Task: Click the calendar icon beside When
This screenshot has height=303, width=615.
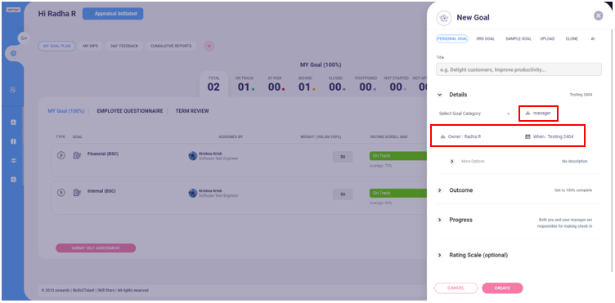Action: (x=527, y=136)
